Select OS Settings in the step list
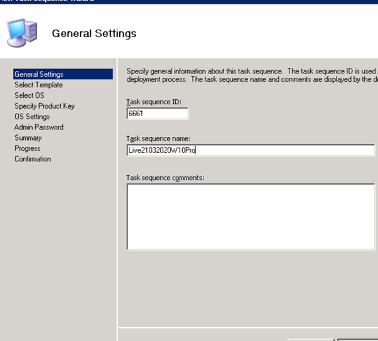The image size is (378, 341). (x=32, y=117)
